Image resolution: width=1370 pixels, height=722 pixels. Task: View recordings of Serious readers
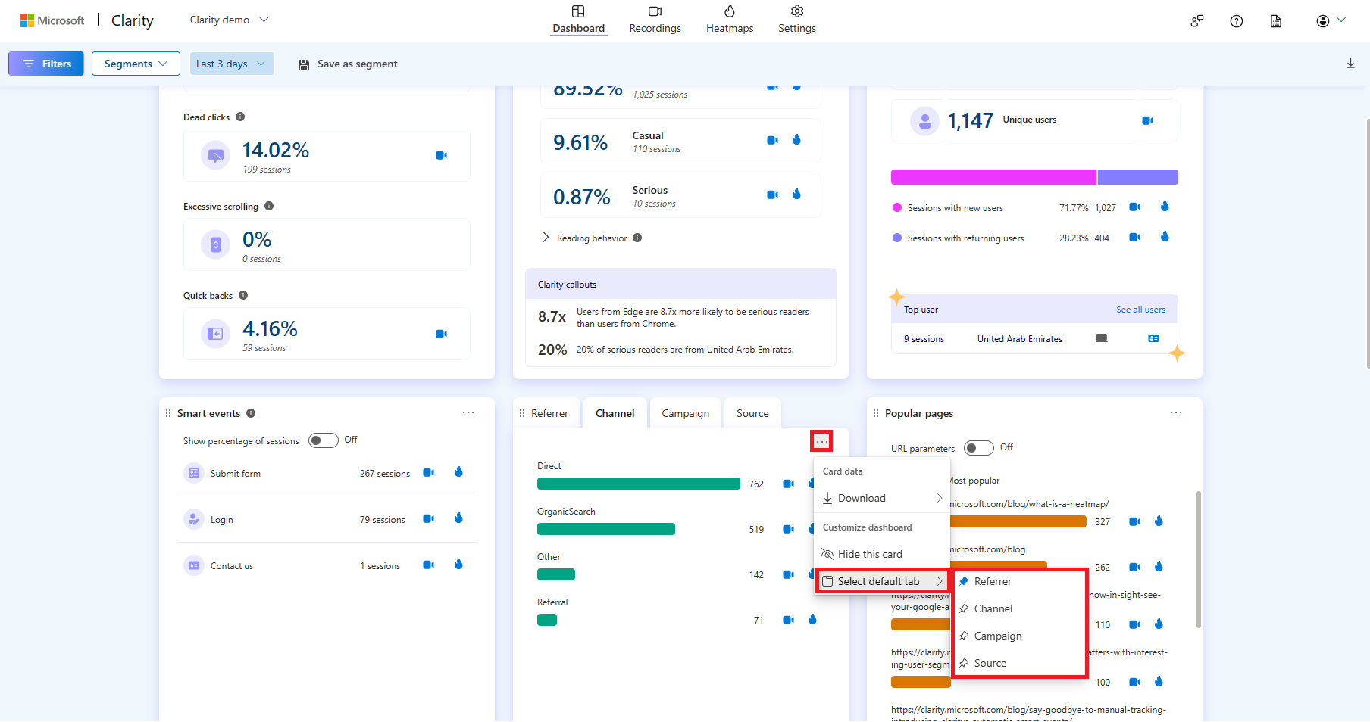(x=772, y=195)
